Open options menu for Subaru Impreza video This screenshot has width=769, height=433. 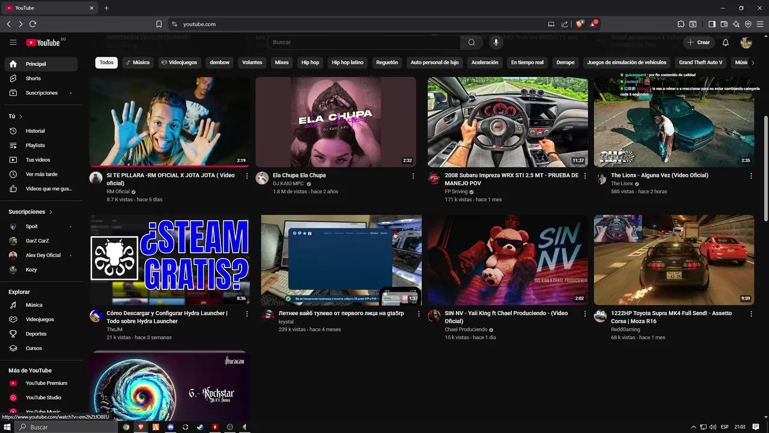585,176
